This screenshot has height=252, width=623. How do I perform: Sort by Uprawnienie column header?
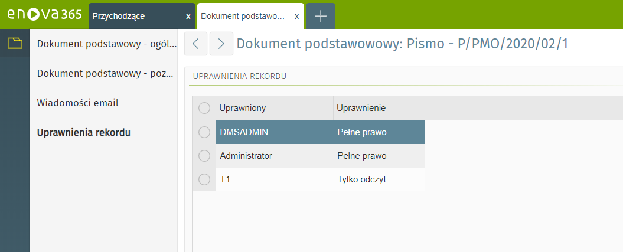point(378,108)
